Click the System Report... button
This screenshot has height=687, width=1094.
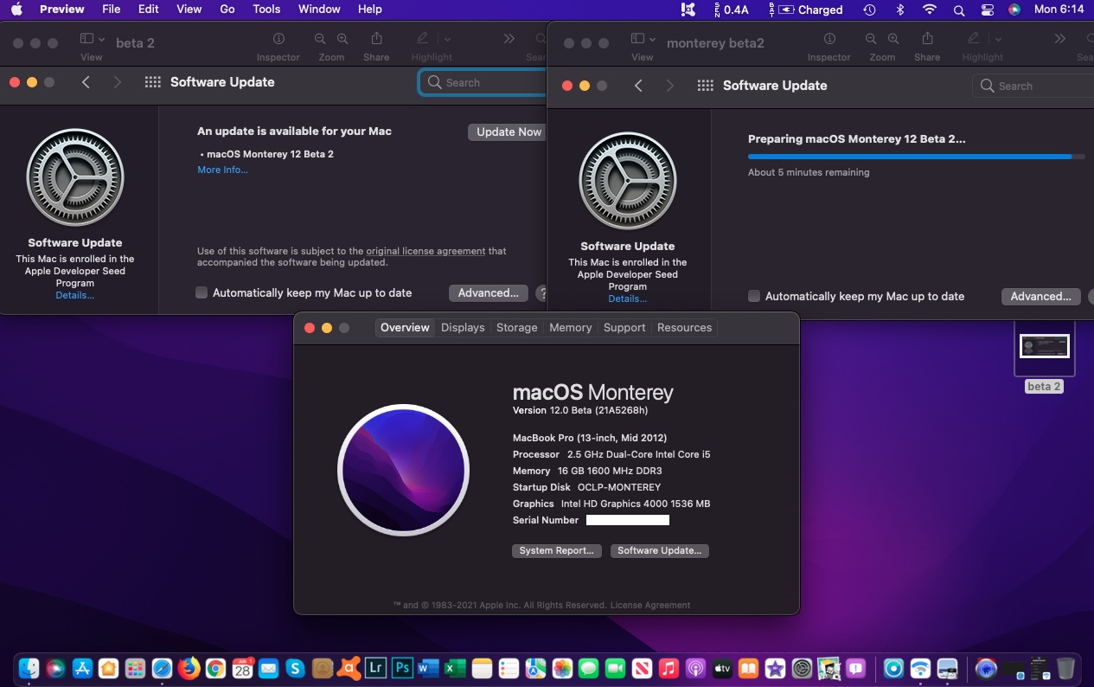[x=556, y=551]
